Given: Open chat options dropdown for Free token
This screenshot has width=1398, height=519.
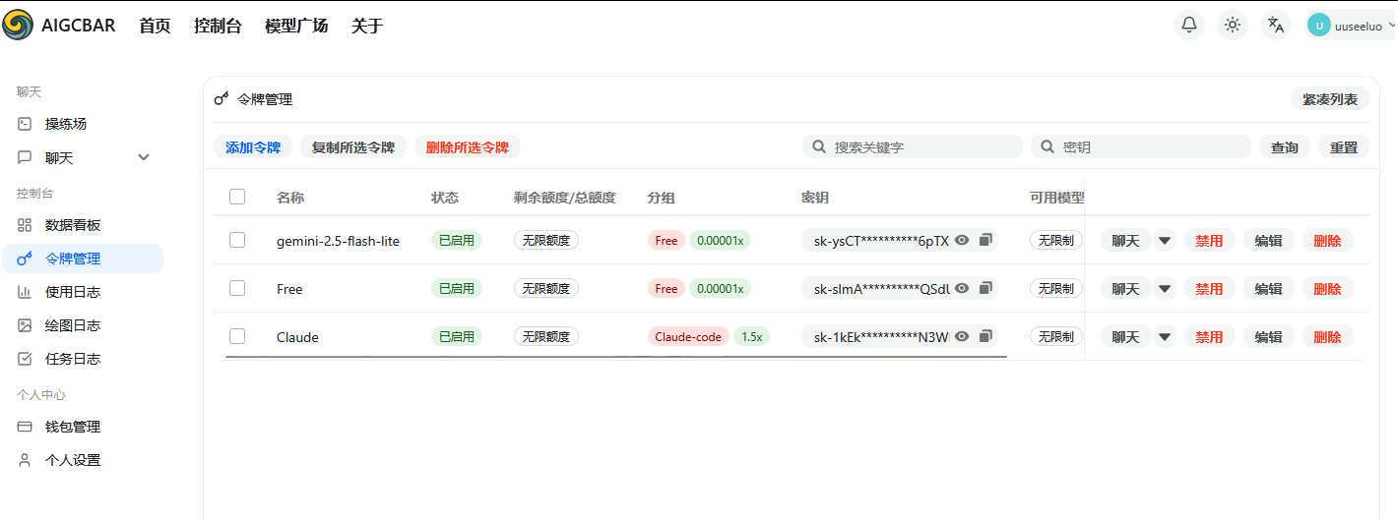Looking at the screenshot, I should pos(1166,289).
